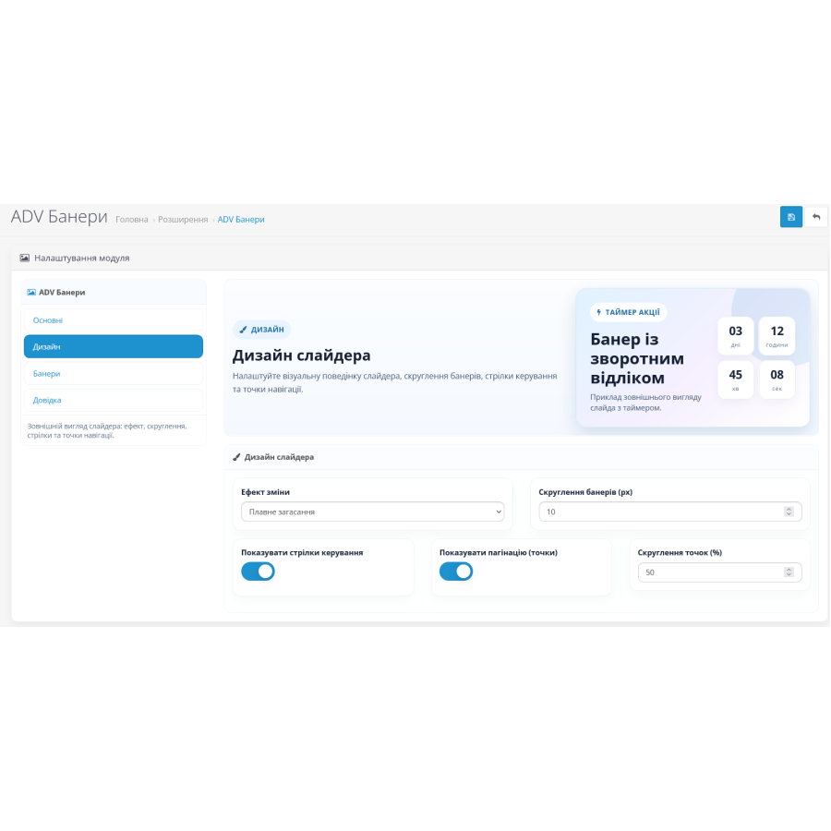Click the 45 хв countdown tile

tap(736, 379)
